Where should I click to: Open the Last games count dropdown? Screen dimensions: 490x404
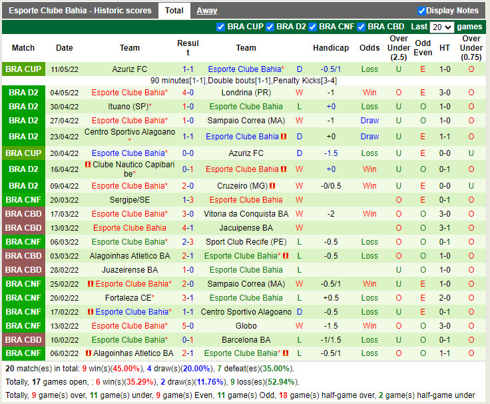pyautogui.click(x=442, y=27)
